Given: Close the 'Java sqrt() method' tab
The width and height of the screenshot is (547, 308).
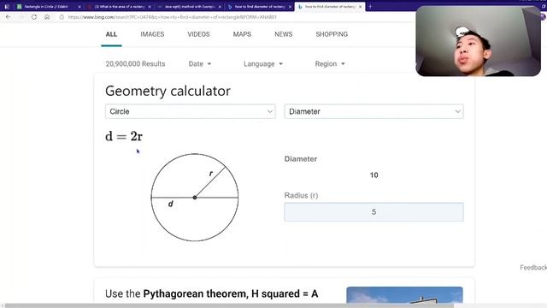Looking at the screenshot, I should click(220, 7).
